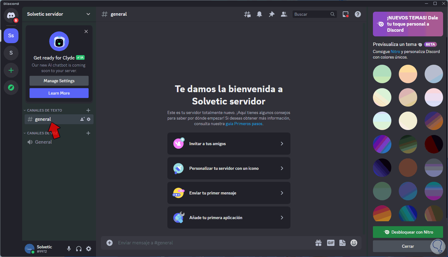Image resolution: width=448 pixels, height=257 pixels.
Task: Click the attach plus icon in message bar
Action: (110, 243)
